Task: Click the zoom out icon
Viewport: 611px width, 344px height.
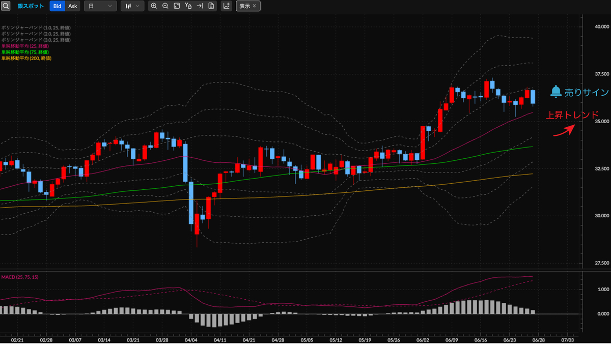Action: coord(165,6)
